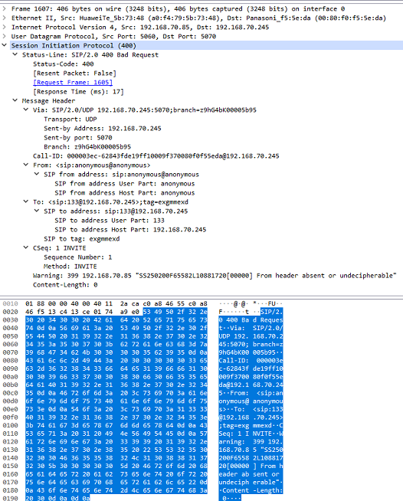403x501 pixels.
Task: Collapse SIP from address node
Action: (x=37, y=175)
